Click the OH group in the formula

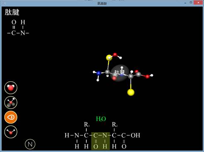point(135,135)
